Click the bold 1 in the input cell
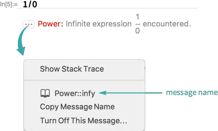218x131 pixels. 25,4
